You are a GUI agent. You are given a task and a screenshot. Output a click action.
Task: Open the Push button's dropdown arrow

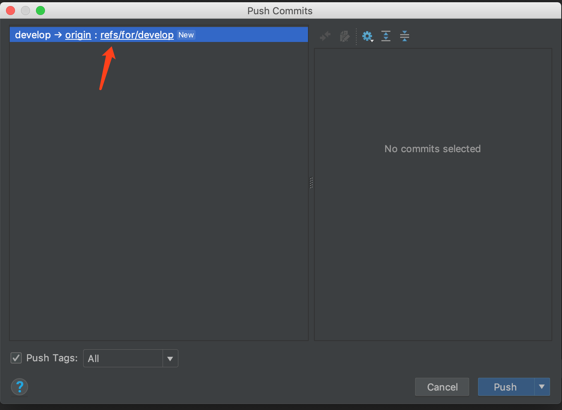tap(542, 387)
